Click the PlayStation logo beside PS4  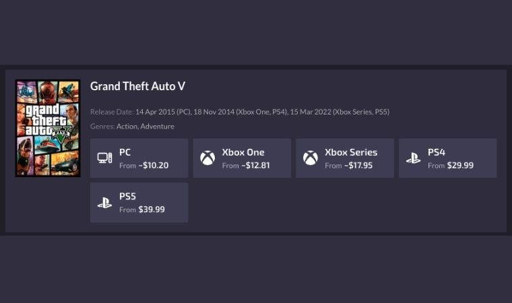click(413, 158)
